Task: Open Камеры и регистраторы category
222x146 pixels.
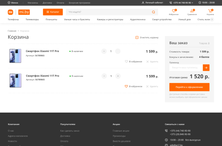Action: tap(110, 19)
